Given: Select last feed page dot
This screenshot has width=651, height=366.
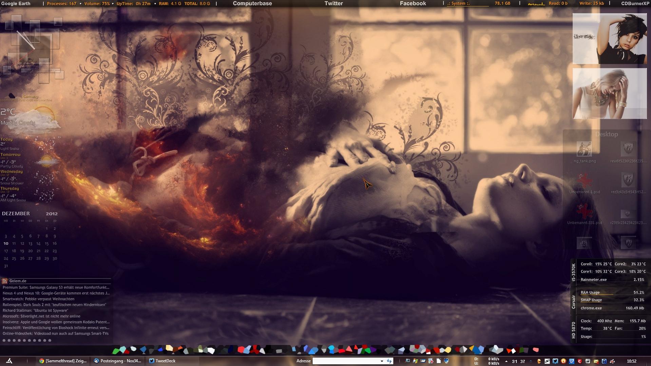Looking at the screenshot, I should click(x=50, y=340).
